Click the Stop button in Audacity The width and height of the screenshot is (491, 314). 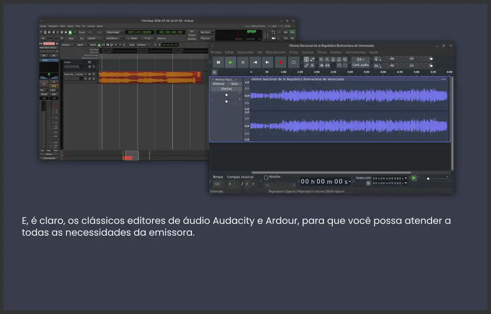pyautogui.click(x=243, y=62)
